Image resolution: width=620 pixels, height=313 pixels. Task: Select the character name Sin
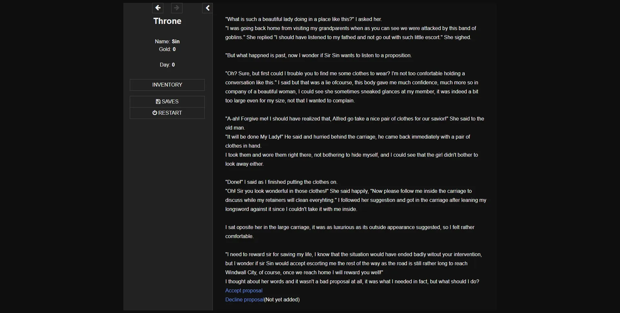pos(176,41)
